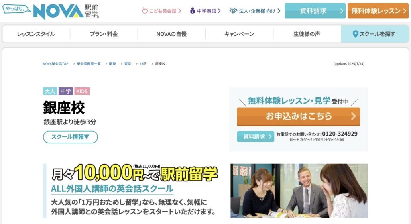
Task: Expand the スクール情報 dropdown button
Action: 70,137
